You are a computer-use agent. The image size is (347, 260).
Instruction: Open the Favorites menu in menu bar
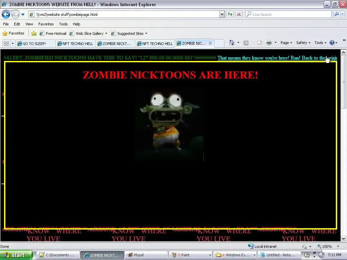[x=46, y=24]
